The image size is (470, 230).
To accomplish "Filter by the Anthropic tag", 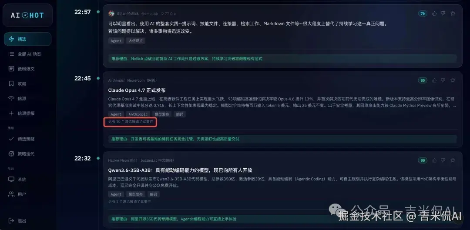I will (138, 114).
